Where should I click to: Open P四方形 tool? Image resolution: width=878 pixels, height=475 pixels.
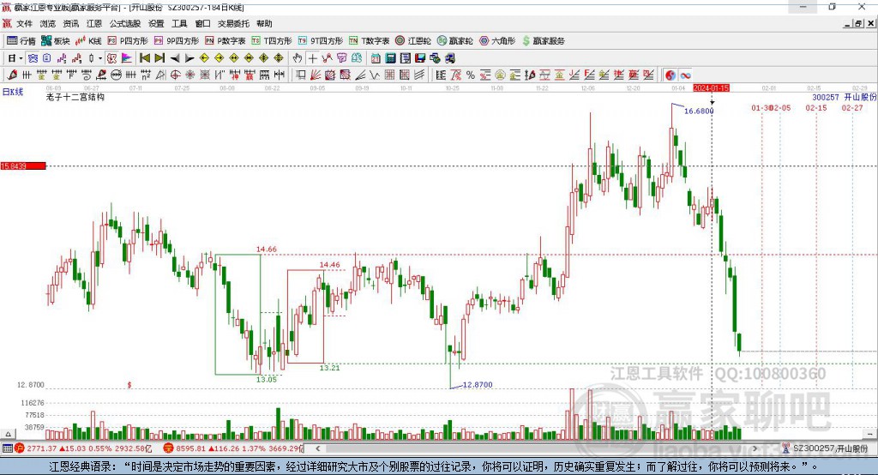[x=128, y=41]
